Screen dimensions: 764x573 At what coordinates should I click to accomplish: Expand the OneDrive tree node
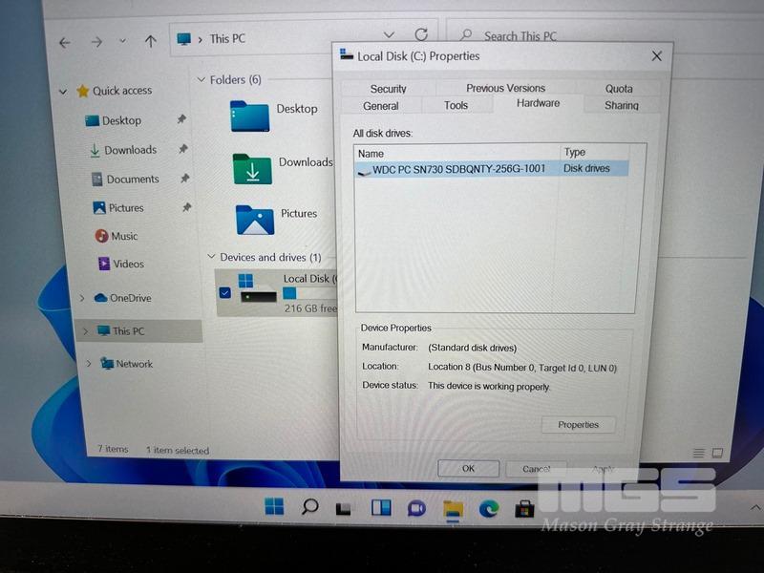(x=83, y=299)
